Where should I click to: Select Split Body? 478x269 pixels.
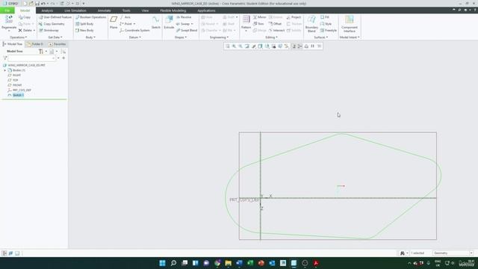[x=84, y=24]
